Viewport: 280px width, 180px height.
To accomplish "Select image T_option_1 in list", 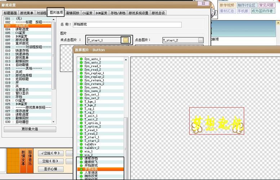I will point(100,123).
